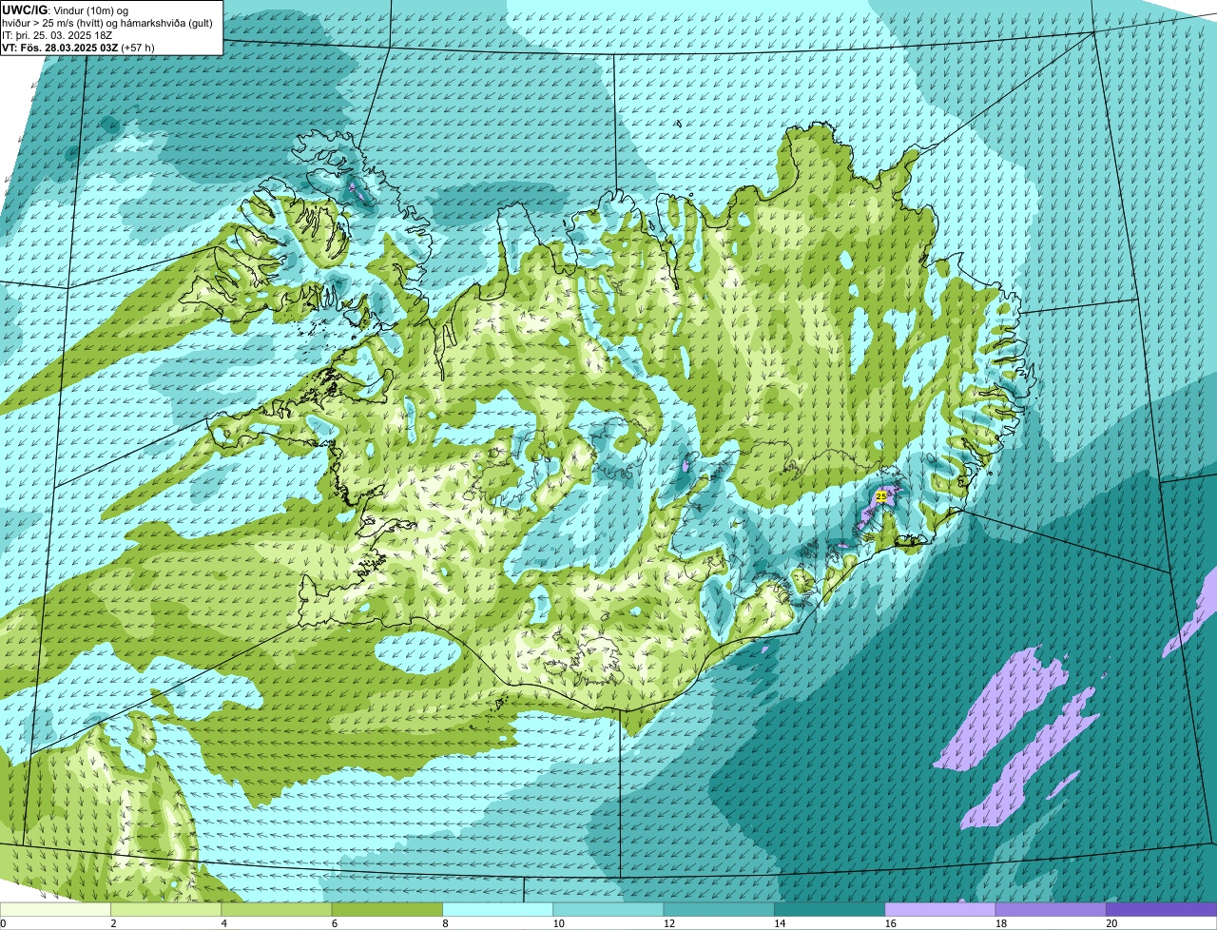Click the pale yellow 0–2 m/s legend swatch
The height and width of the screenshot is (930, 1217).
(x=55, y=909)
